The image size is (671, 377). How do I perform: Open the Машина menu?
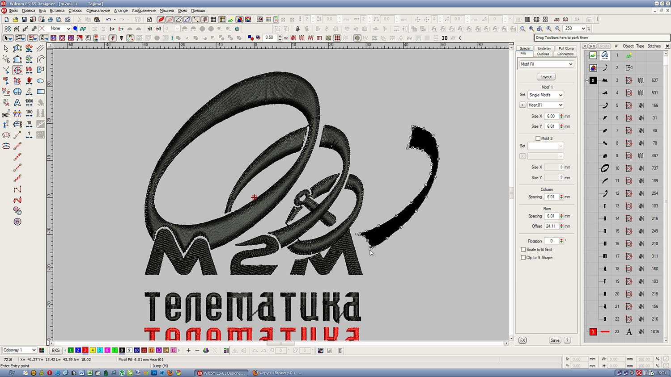tap(166, 10)
